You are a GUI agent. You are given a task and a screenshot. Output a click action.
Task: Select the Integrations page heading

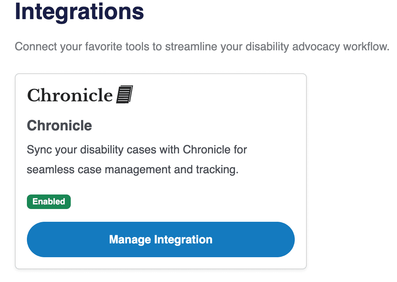point(79,12)
